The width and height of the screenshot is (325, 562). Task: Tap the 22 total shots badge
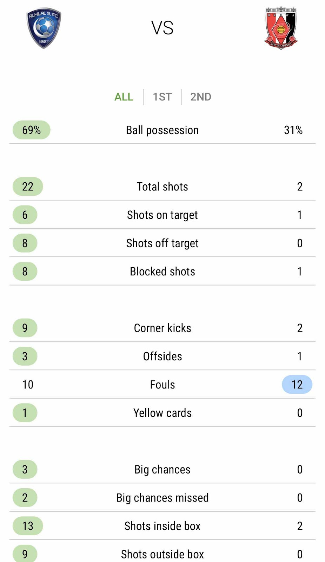28,187
